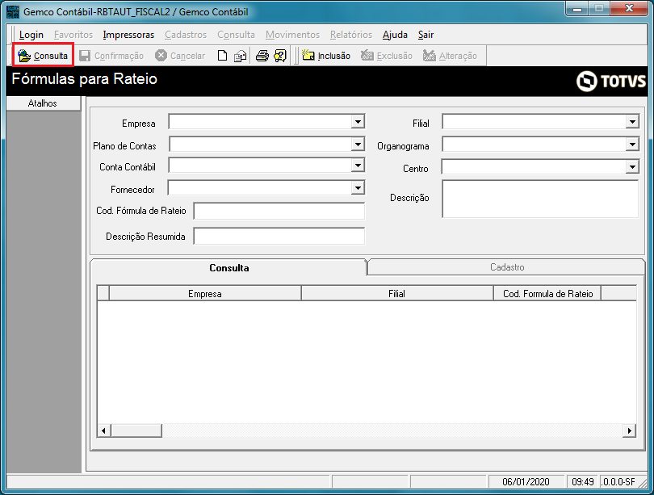Open the Login menu
Image resolution: width=654 pixels, height=495 pixels.
31,35
